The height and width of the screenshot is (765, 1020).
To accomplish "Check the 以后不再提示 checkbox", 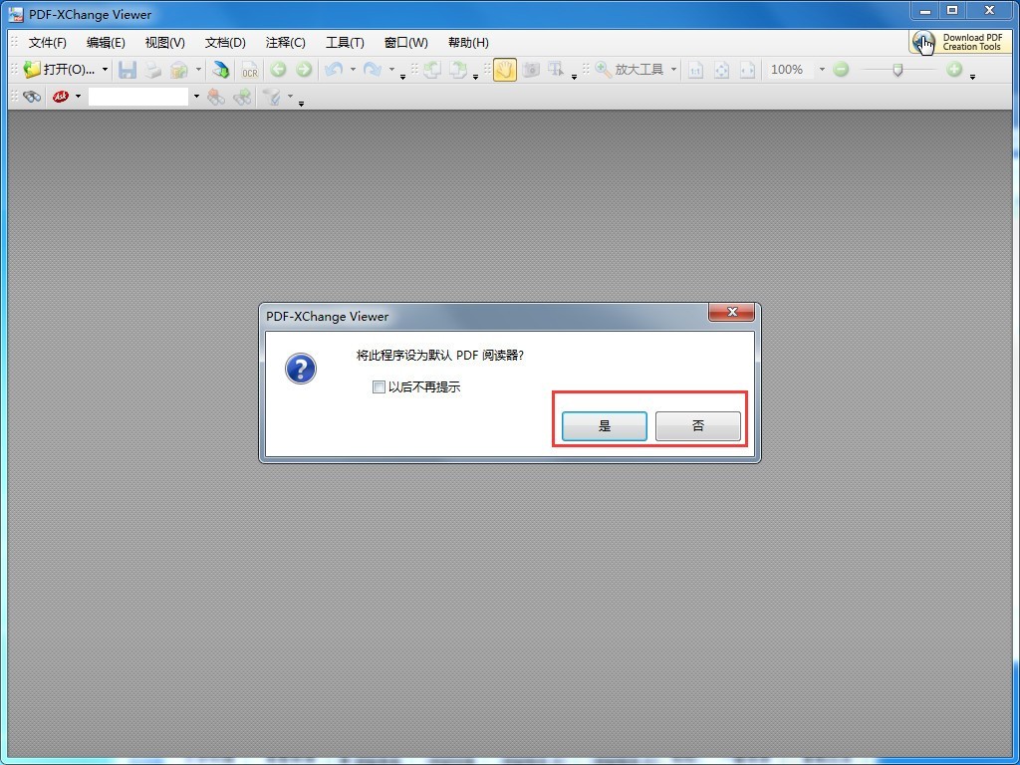I will [x=379, y=386].
